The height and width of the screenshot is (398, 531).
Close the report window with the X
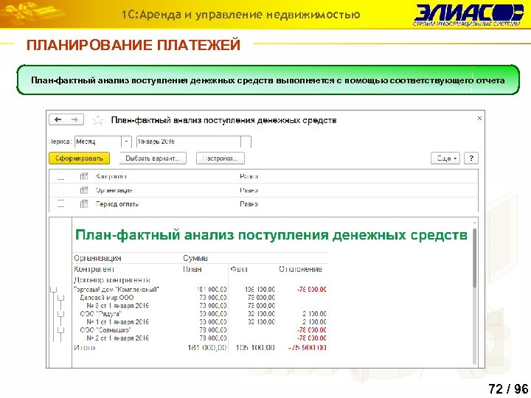click(x=479, y=118)
